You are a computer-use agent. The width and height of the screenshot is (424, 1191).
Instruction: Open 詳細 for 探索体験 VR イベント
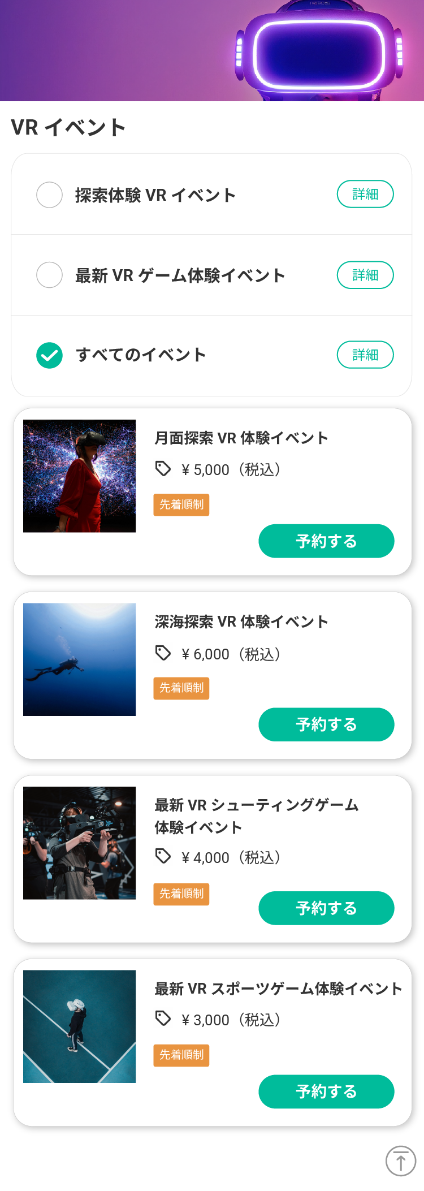click(x=365, y=194)
